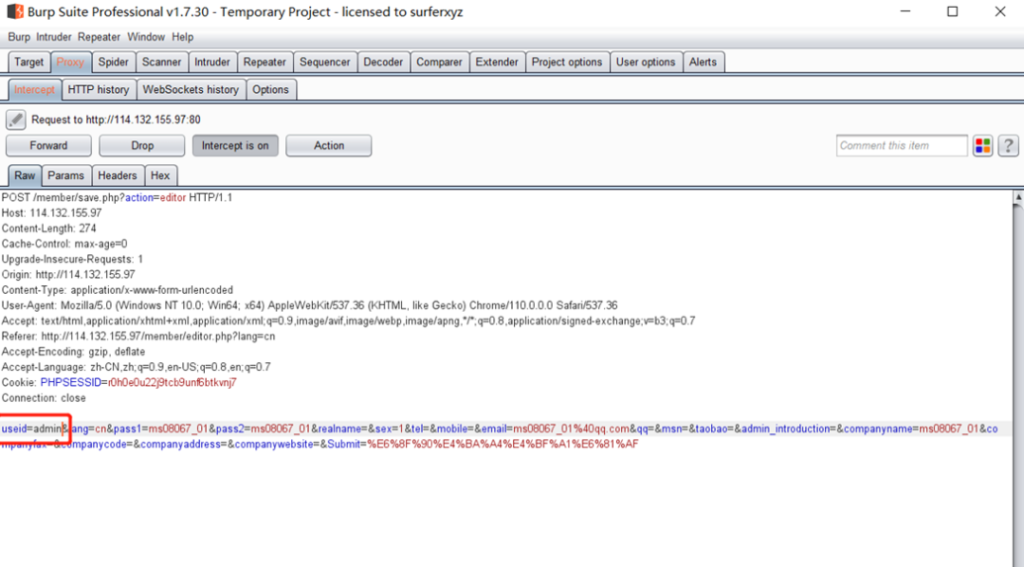Viewport: 1024px width, 567px height.
Task: Switch to the Extender tab
Action: coord(496,62)
